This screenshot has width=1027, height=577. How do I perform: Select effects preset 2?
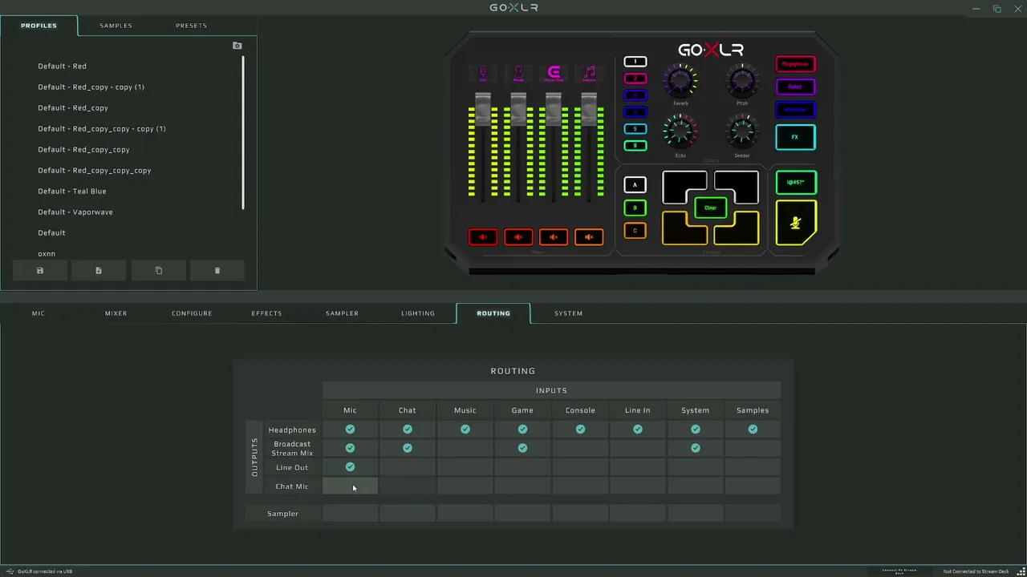tap(635, 79)
